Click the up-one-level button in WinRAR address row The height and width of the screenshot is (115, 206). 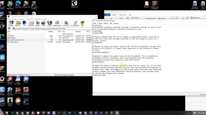9,28
